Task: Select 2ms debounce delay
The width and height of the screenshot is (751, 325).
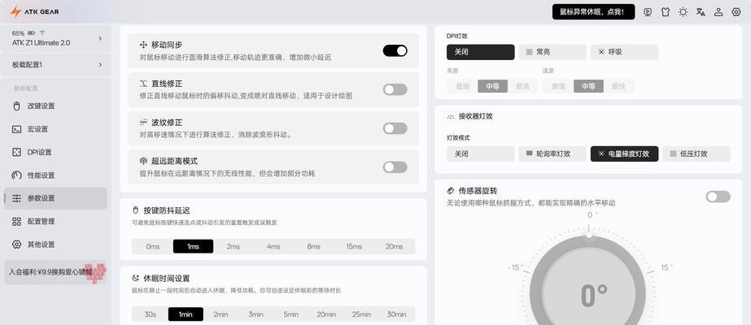Action: coord(234,247)
